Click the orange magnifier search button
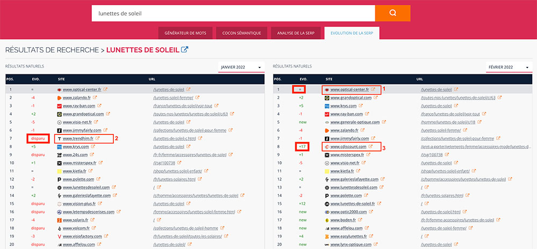This screenshot has height=249, width=537. [393, 13]
